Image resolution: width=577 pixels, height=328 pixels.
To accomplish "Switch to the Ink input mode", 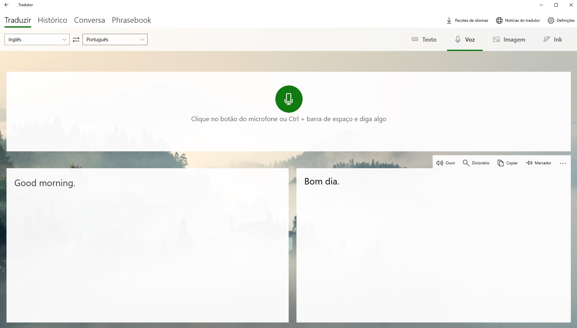I will [553, 40].
